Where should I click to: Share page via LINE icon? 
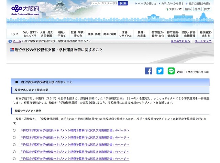(171, 71)
